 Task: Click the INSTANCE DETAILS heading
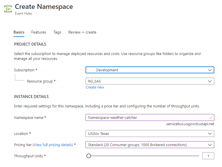tap(31, 97)
